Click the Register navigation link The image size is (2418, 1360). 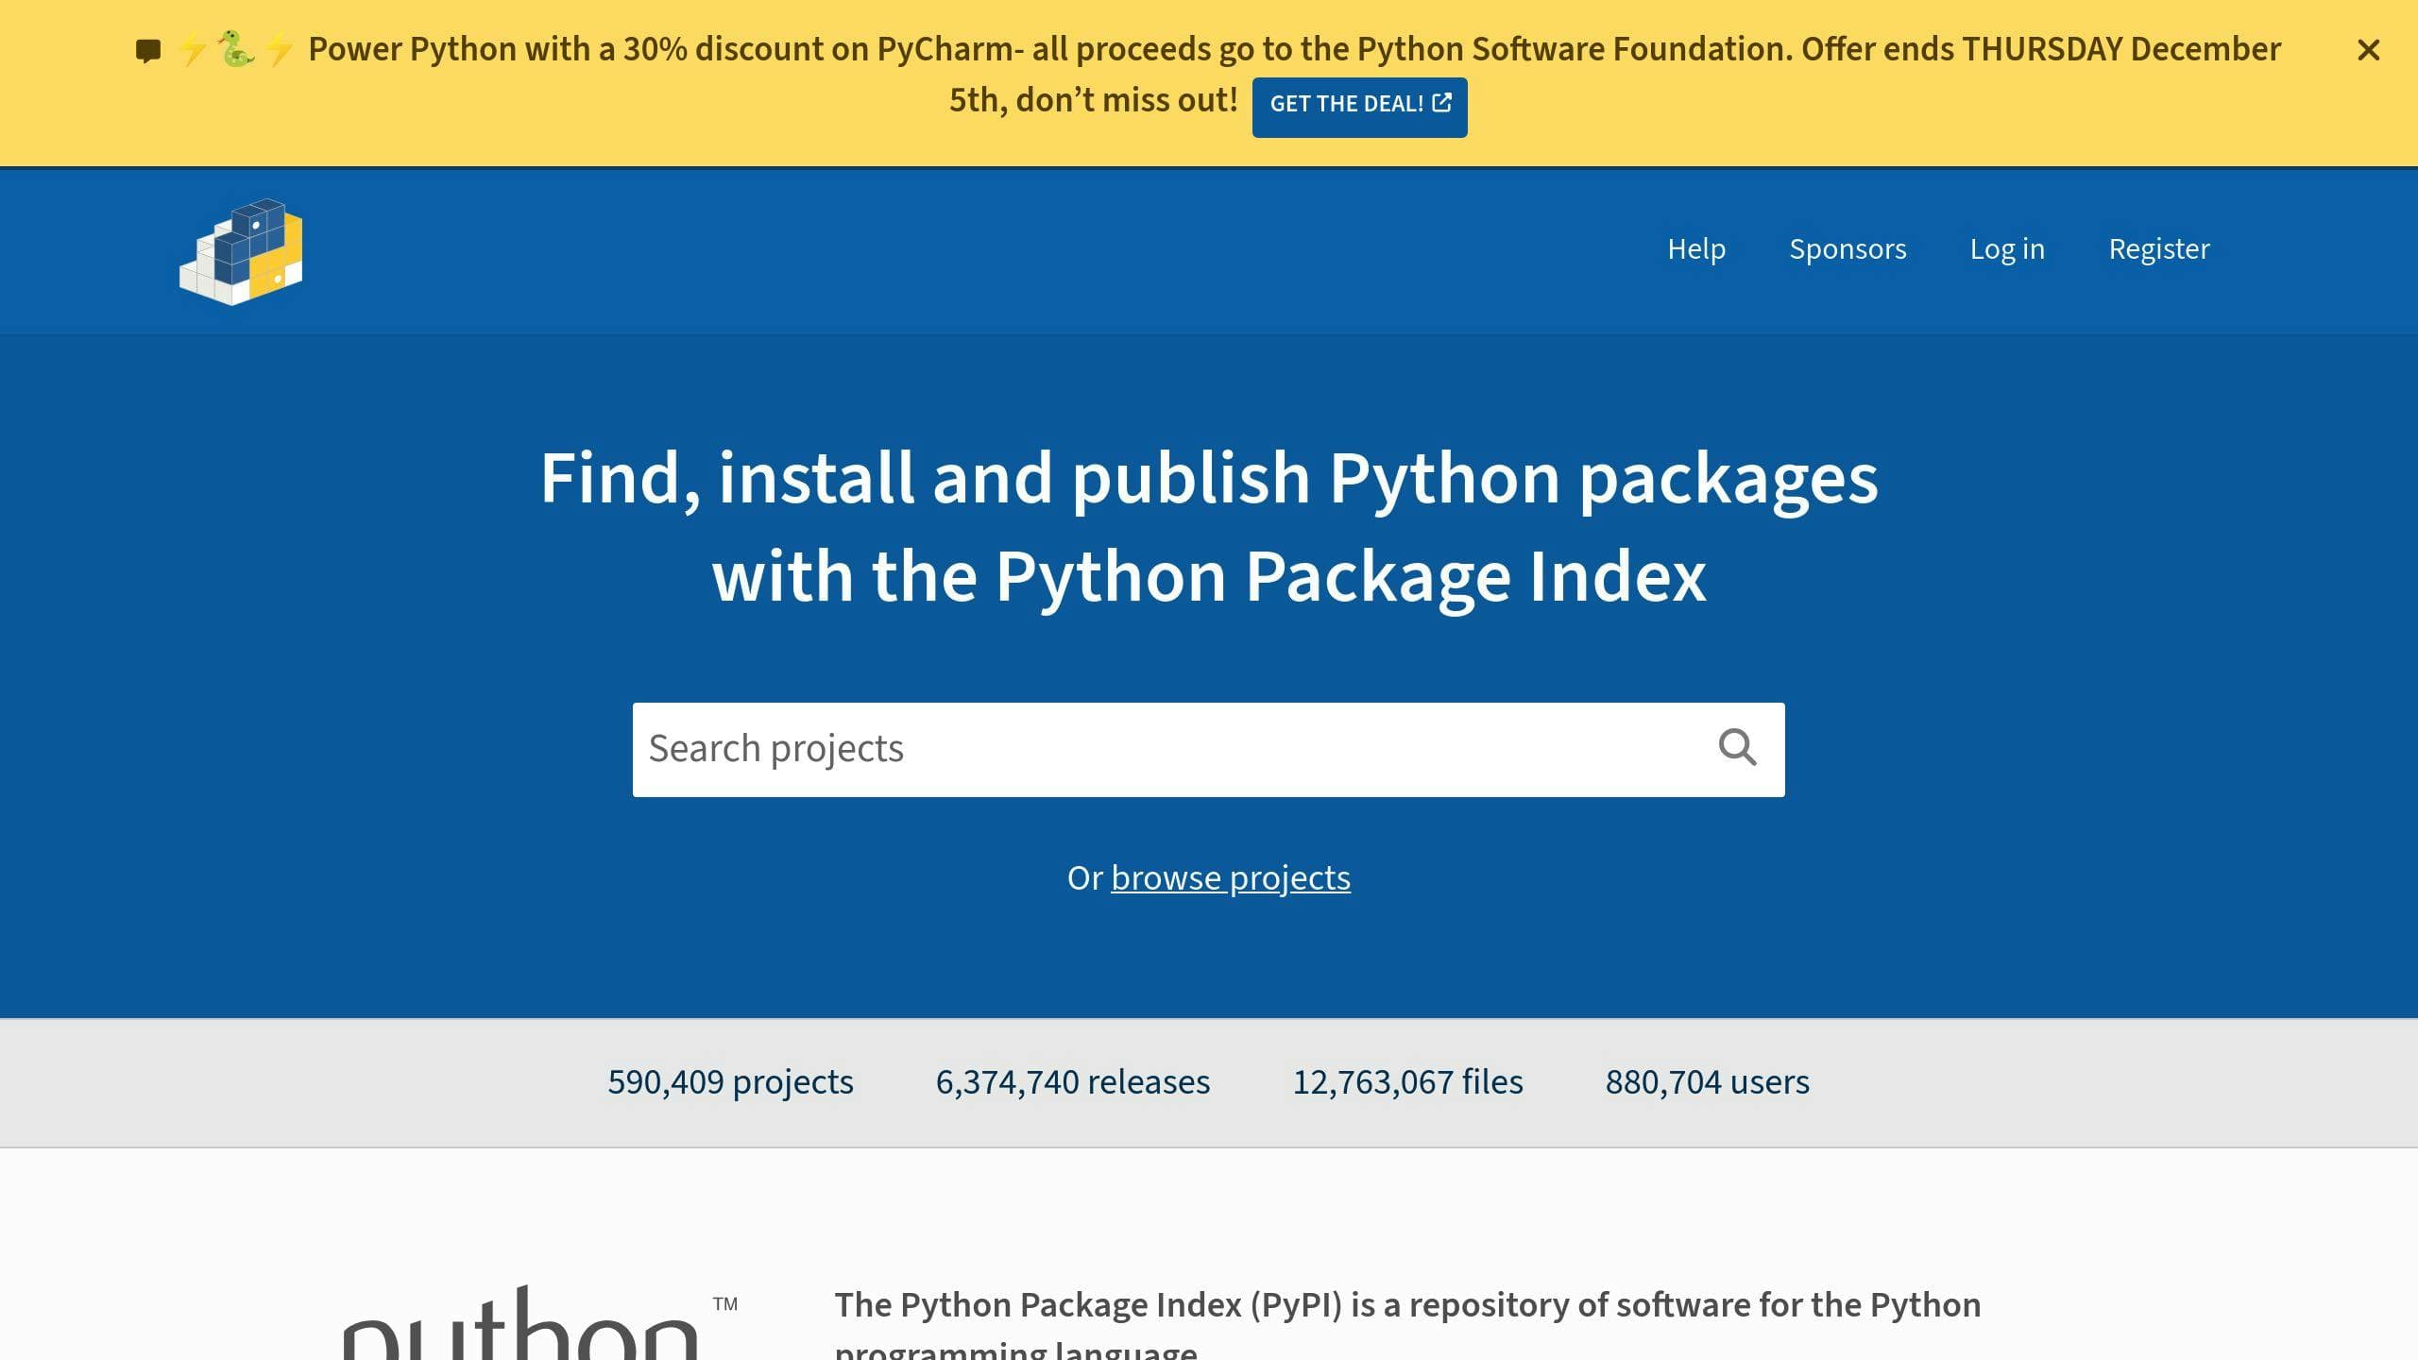[2158, 249]
